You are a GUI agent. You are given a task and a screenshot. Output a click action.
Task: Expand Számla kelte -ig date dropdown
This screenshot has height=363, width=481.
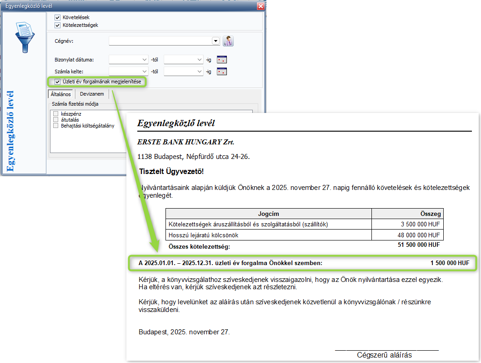tap(200, 72)
